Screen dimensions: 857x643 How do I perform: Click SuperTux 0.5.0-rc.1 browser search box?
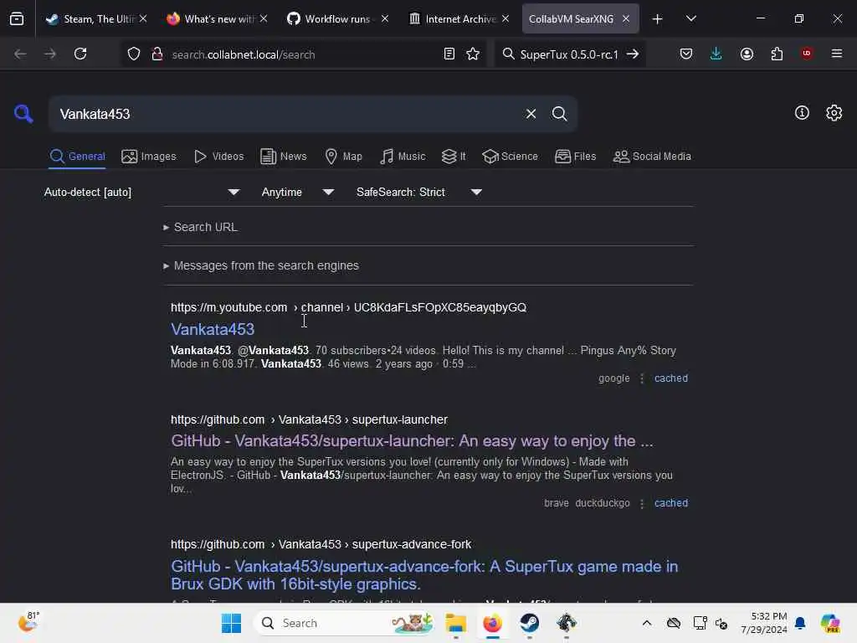[x=568, y=54]
